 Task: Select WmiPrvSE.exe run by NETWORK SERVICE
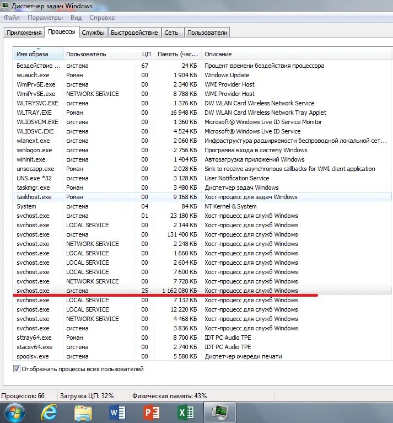(202, 94)
